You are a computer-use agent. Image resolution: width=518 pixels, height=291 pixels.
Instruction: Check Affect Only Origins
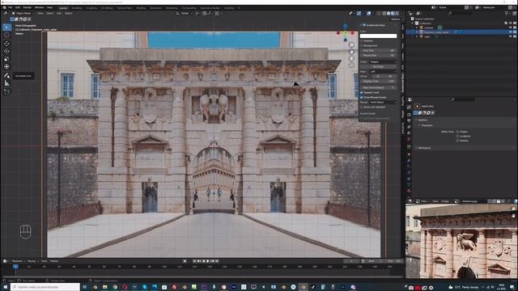click(x=457, y=132)
